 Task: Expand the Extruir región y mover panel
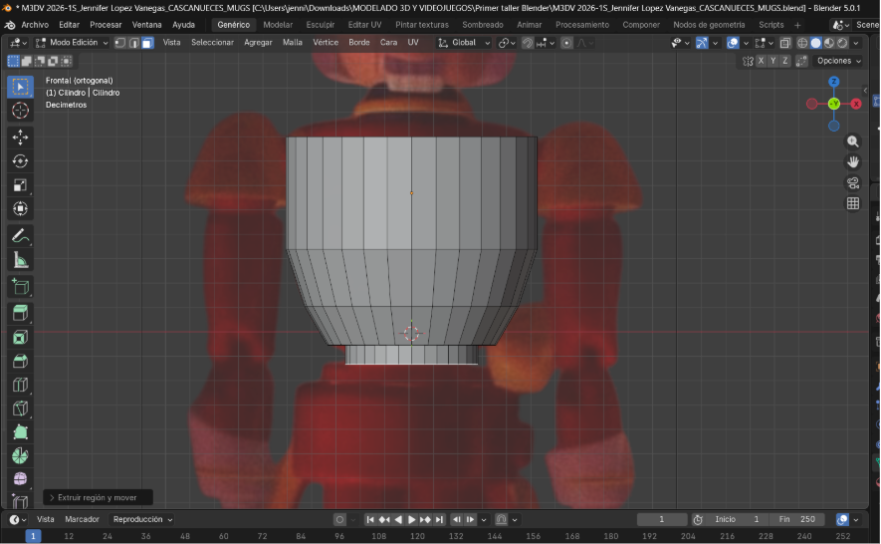(98, 497)
